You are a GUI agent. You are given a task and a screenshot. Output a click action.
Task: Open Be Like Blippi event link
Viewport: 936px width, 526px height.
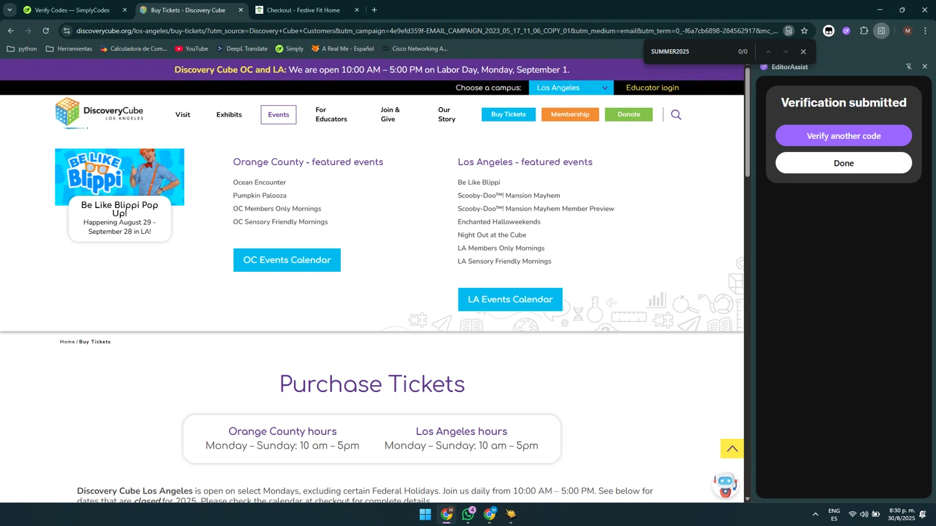click(479, 183)
